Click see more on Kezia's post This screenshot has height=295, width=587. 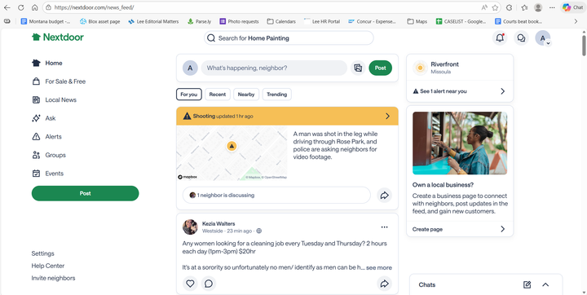point(379,267)
